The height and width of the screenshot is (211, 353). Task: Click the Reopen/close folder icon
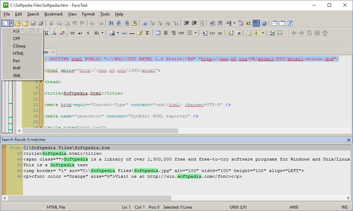coord(25,23)
